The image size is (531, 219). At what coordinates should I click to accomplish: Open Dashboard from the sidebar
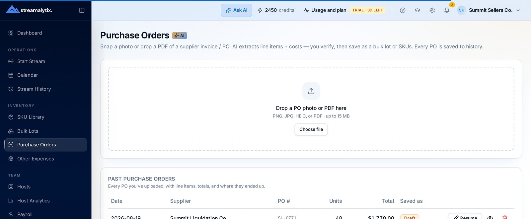[45, 33]
